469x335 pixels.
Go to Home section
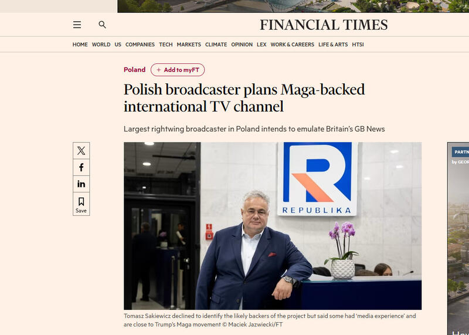[x=80, y=45]
